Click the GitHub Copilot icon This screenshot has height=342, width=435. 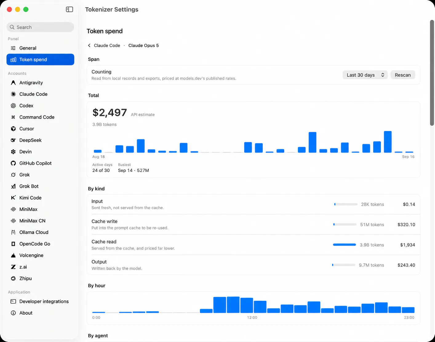13,163
